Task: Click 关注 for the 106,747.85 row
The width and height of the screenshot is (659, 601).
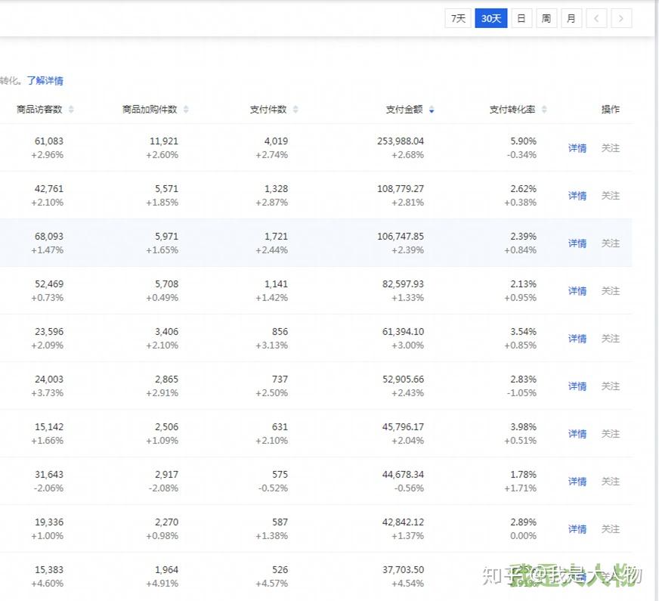Action: pos(610,243)
